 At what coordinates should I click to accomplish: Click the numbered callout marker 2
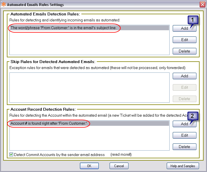tap(193, 116)
